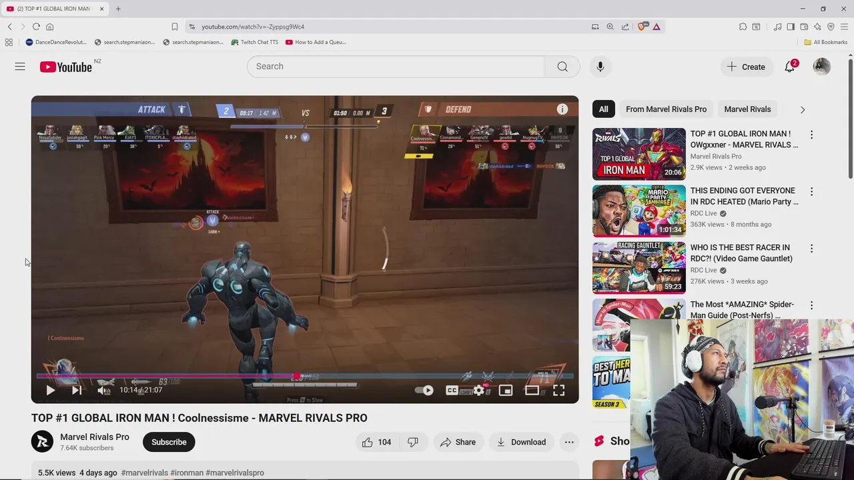Open the Twitch Chat TTS bookmark

click(255, 42)
